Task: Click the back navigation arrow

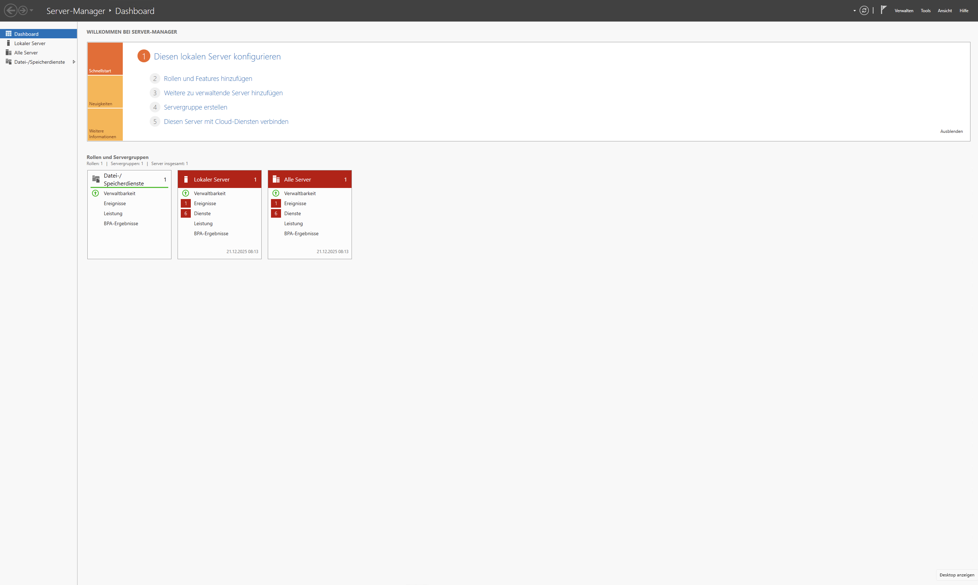Action: tap(11, 10)
